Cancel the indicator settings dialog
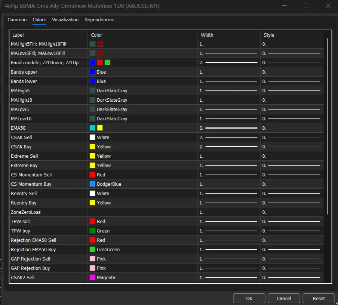Screen dimensions: 338x305 pos(284,298)
